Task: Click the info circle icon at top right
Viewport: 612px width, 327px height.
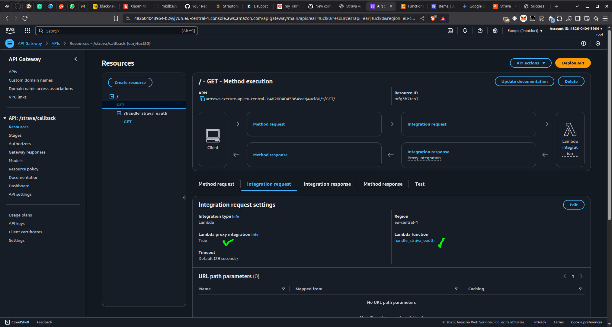Action: (x=584, y=43)
